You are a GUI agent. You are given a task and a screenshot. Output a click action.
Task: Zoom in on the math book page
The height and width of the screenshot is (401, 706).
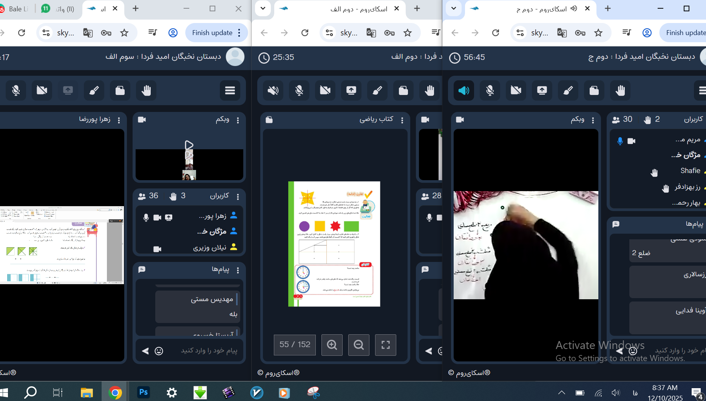[332, 345]
